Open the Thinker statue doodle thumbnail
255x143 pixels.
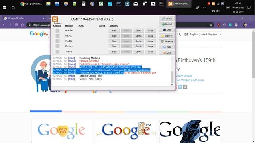[190, 131]
